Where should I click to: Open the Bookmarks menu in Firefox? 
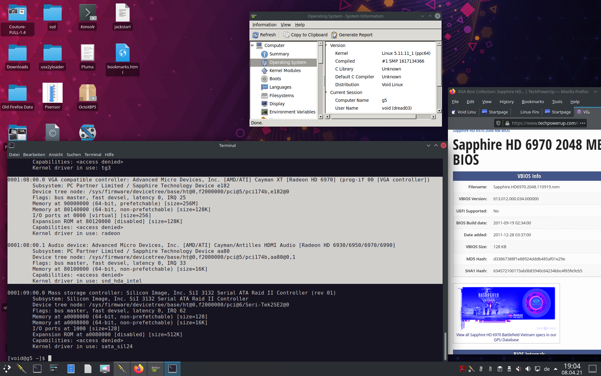532,102
